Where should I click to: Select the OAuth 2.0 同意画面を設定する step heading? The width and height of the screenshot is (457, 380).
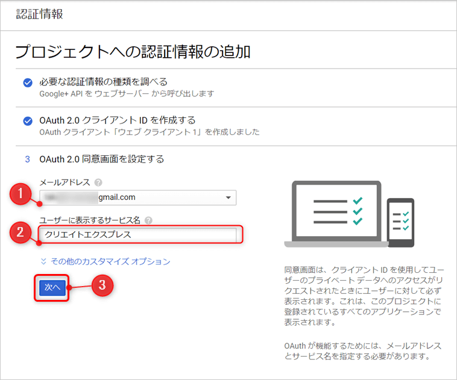[101, 160]
